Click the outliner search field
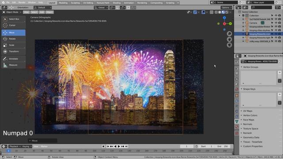The width and height of the screenshot is (283, 159). [261, 8]
